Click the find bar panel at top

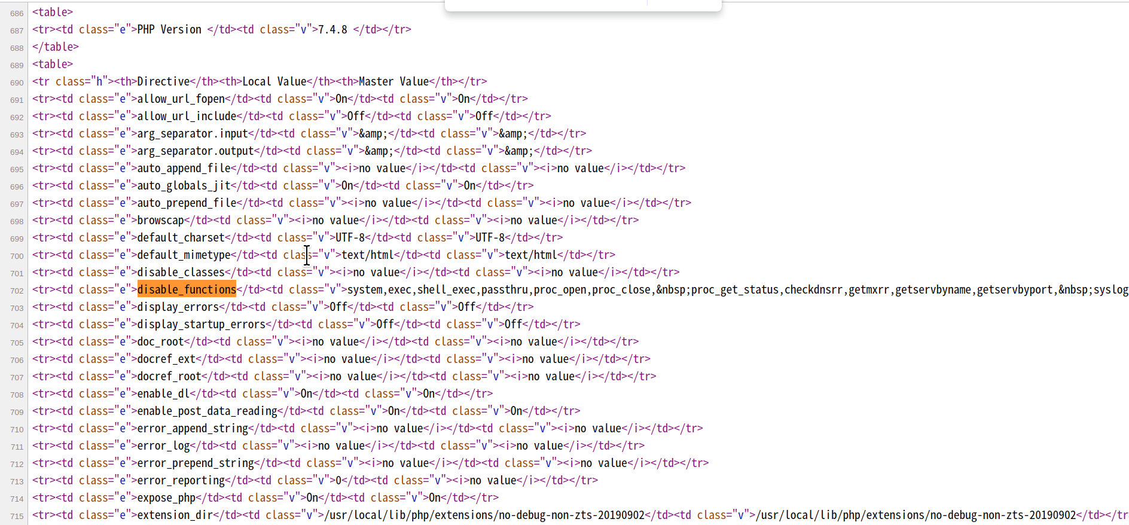point(583,5)
